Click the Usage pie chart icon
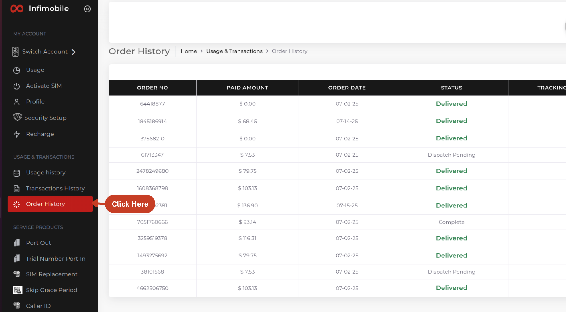This screenshot has width=566, height=312. (x=17, y=70)
